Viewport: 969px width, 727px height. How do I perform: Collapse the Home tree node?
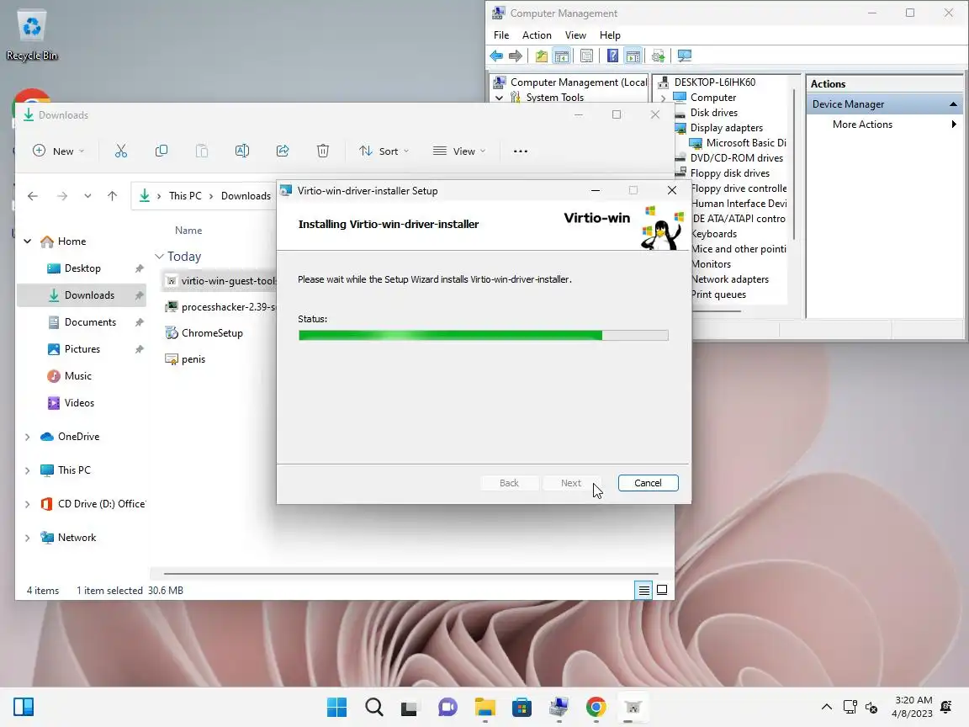coord(28,241)
